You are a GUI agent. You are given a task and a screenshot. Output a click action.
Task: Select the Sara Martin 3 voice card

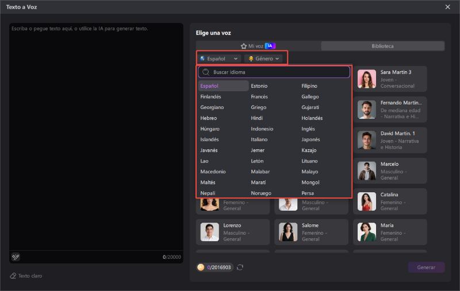390,79
